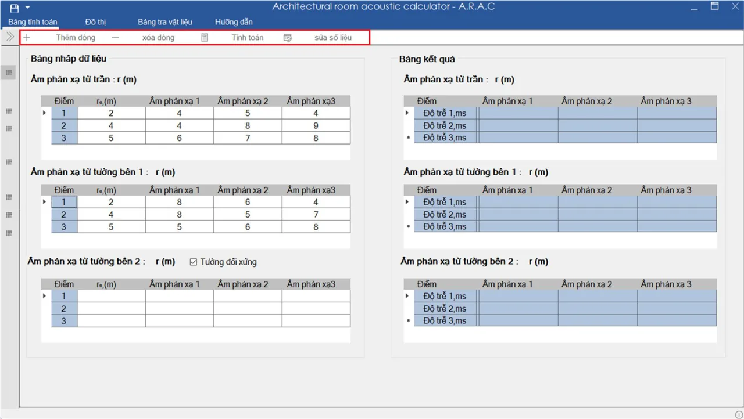Click the xóa dòng button
Viewport: 744px width, 419px height.
coord(158,37)
